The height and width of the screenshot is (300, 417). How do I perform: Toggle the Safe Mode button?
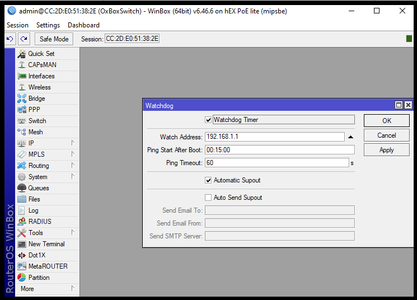tap(54, 39)
